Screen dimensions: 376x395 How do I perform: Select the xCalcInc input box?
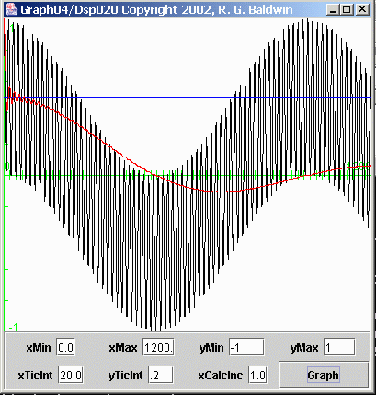[x=257, y=375]
